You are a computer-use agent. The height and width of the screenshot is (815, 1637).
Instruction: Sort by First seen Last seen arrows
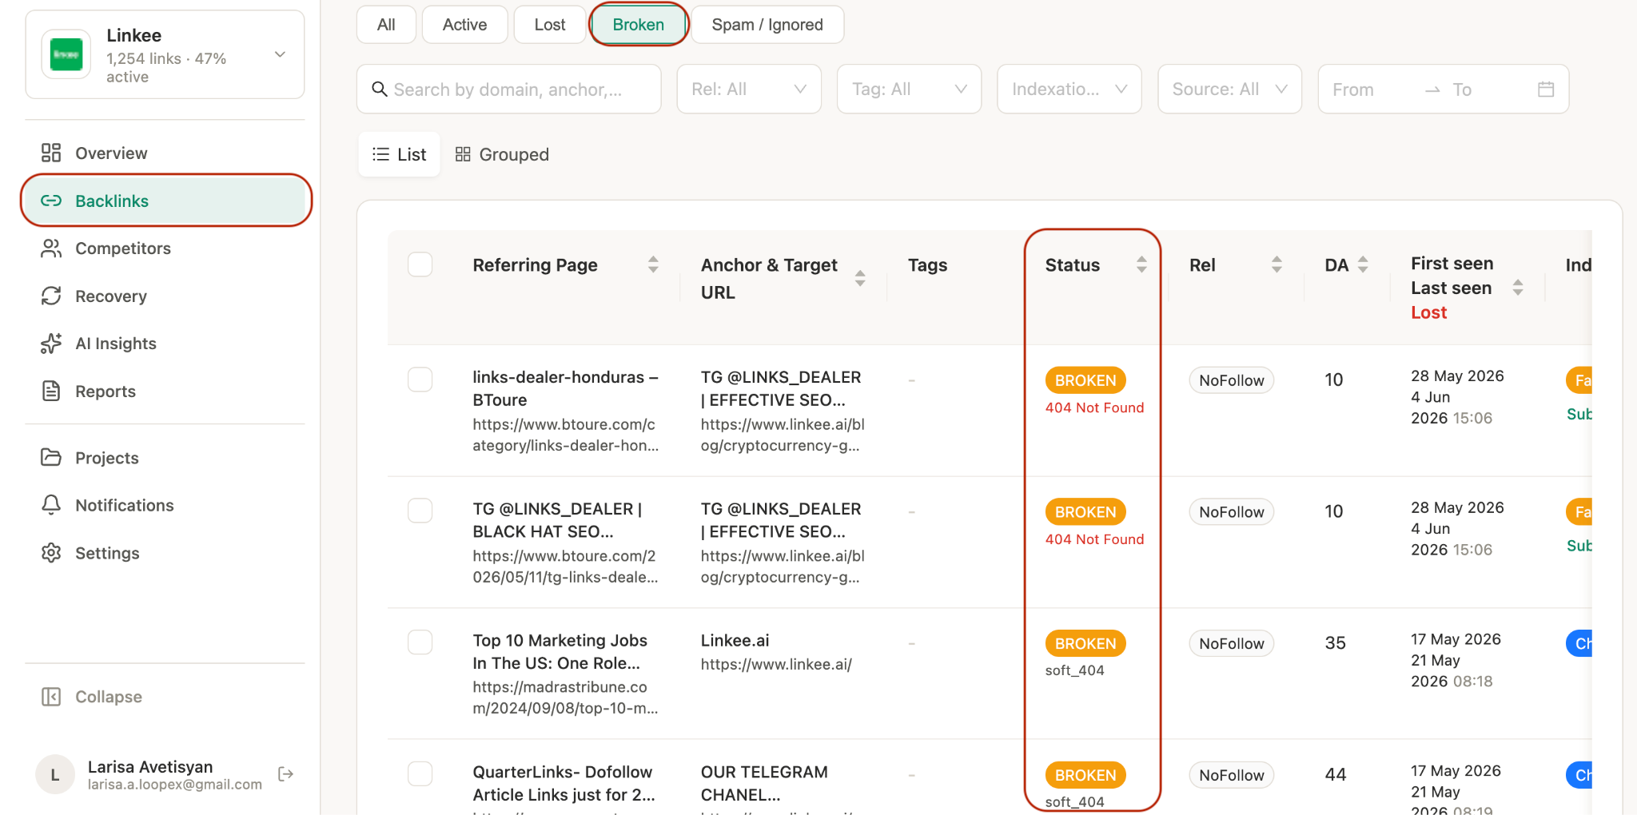[1517, 288]
